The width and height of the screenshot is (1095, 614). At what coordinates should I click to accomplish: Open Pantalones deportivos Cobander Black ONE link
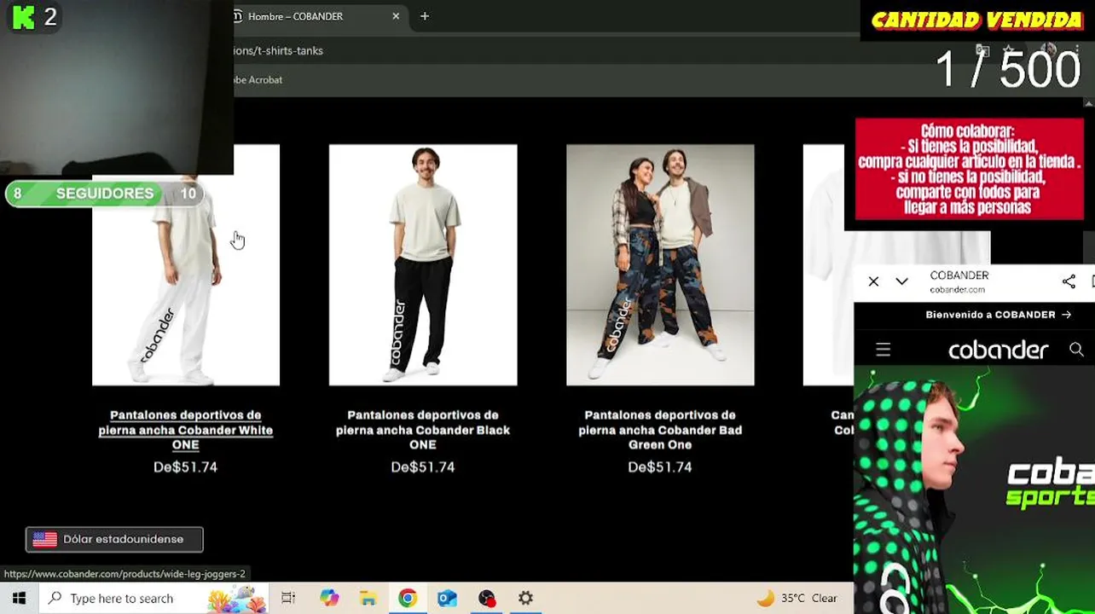[423, 430]
